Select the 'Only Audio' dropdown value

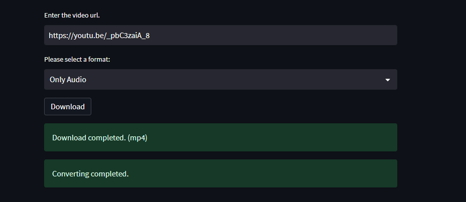point(68,80)
